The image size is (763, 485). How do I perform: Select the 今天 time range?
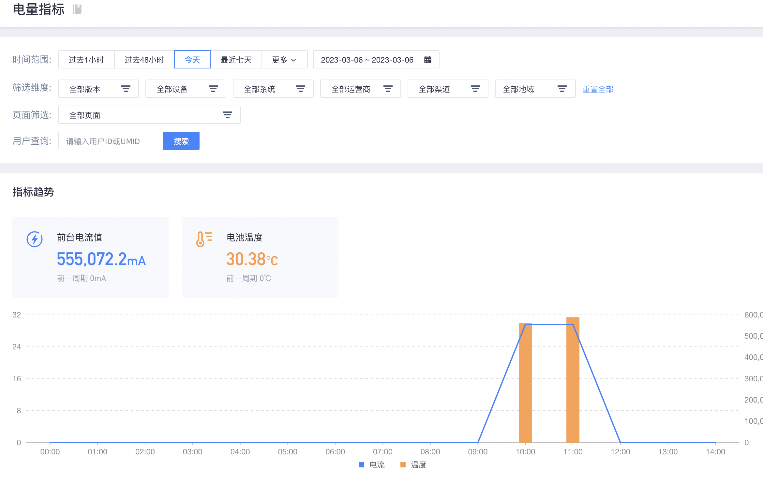point(192,59)
